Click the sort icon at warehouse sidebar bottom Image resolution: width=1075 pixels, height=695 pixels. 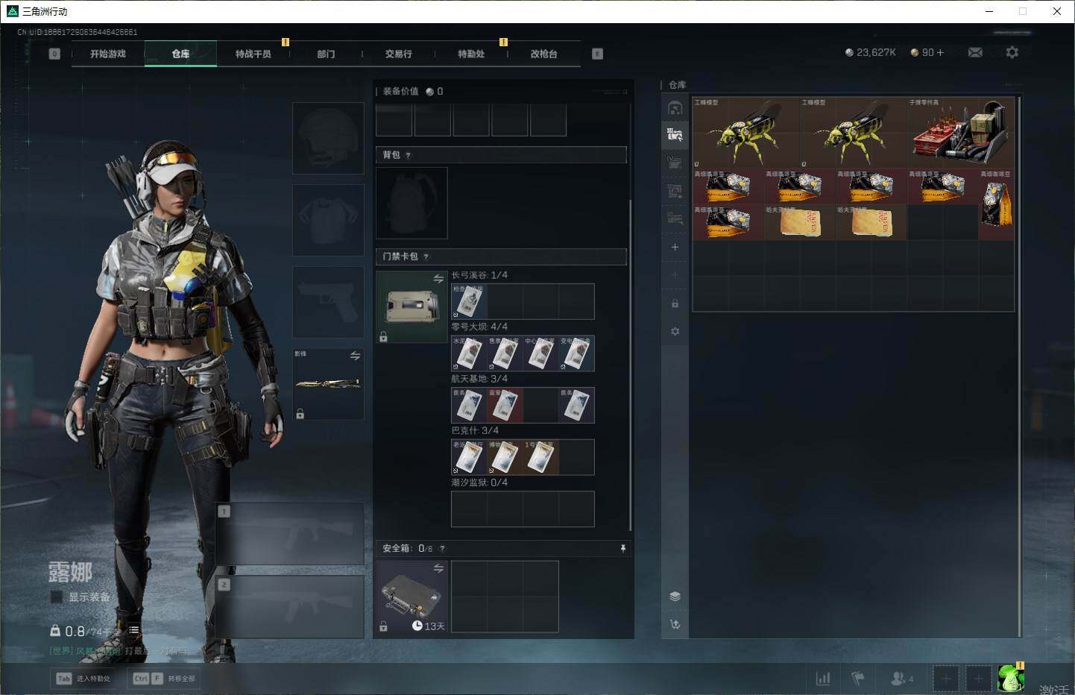(x=675, y=624)
